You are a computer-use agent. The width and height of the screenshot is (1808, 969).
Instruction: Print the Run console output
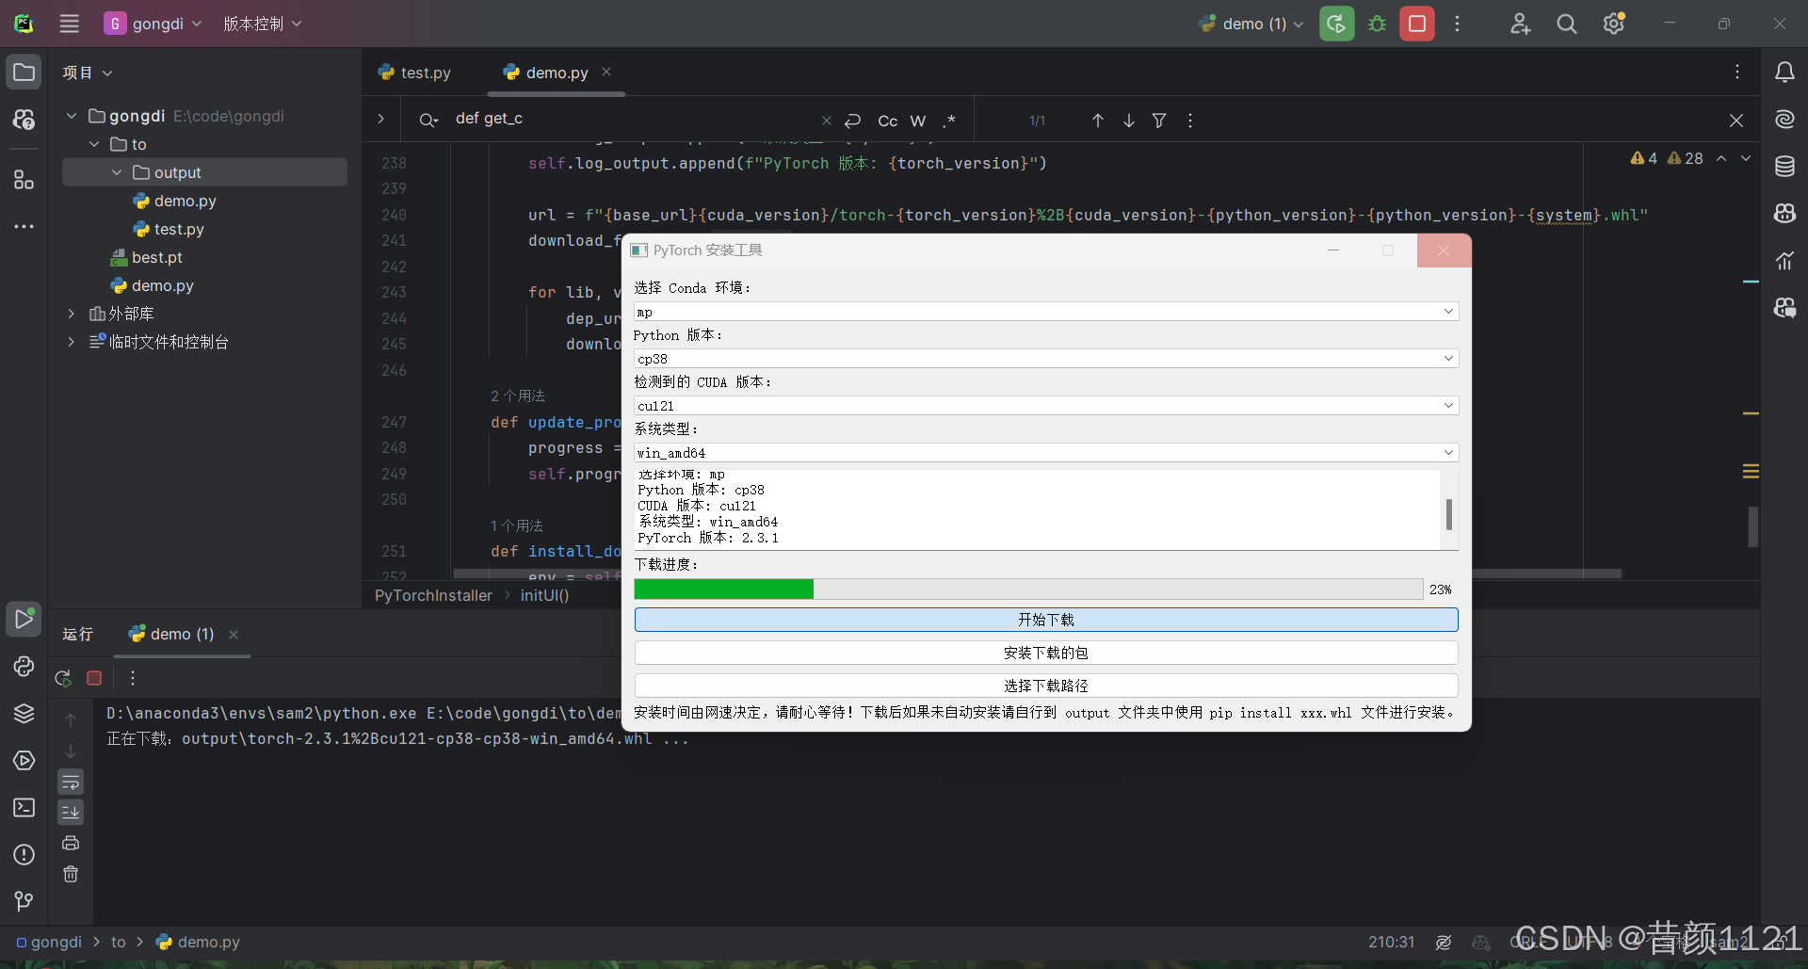pos(71,843)
